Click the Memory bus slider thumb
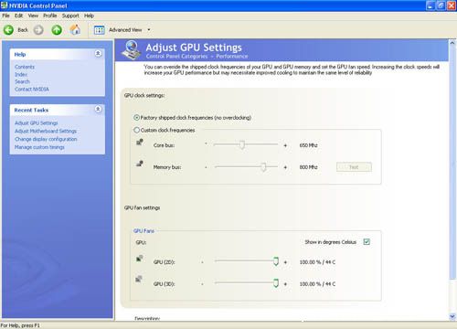This screenshot has height=329, width=457. tap(263, 166)
